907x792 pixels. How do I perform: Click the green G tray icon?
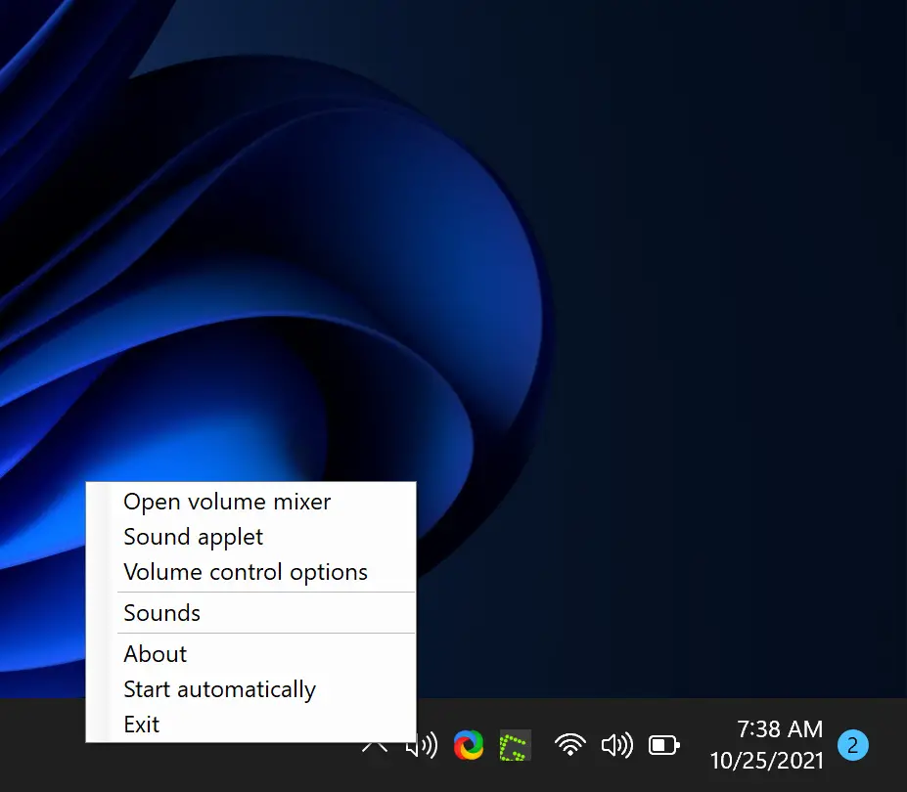click(x=515, y=745)
